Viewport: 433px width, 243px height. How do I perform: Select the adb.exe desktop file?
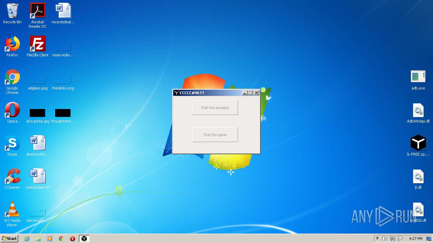418,80
